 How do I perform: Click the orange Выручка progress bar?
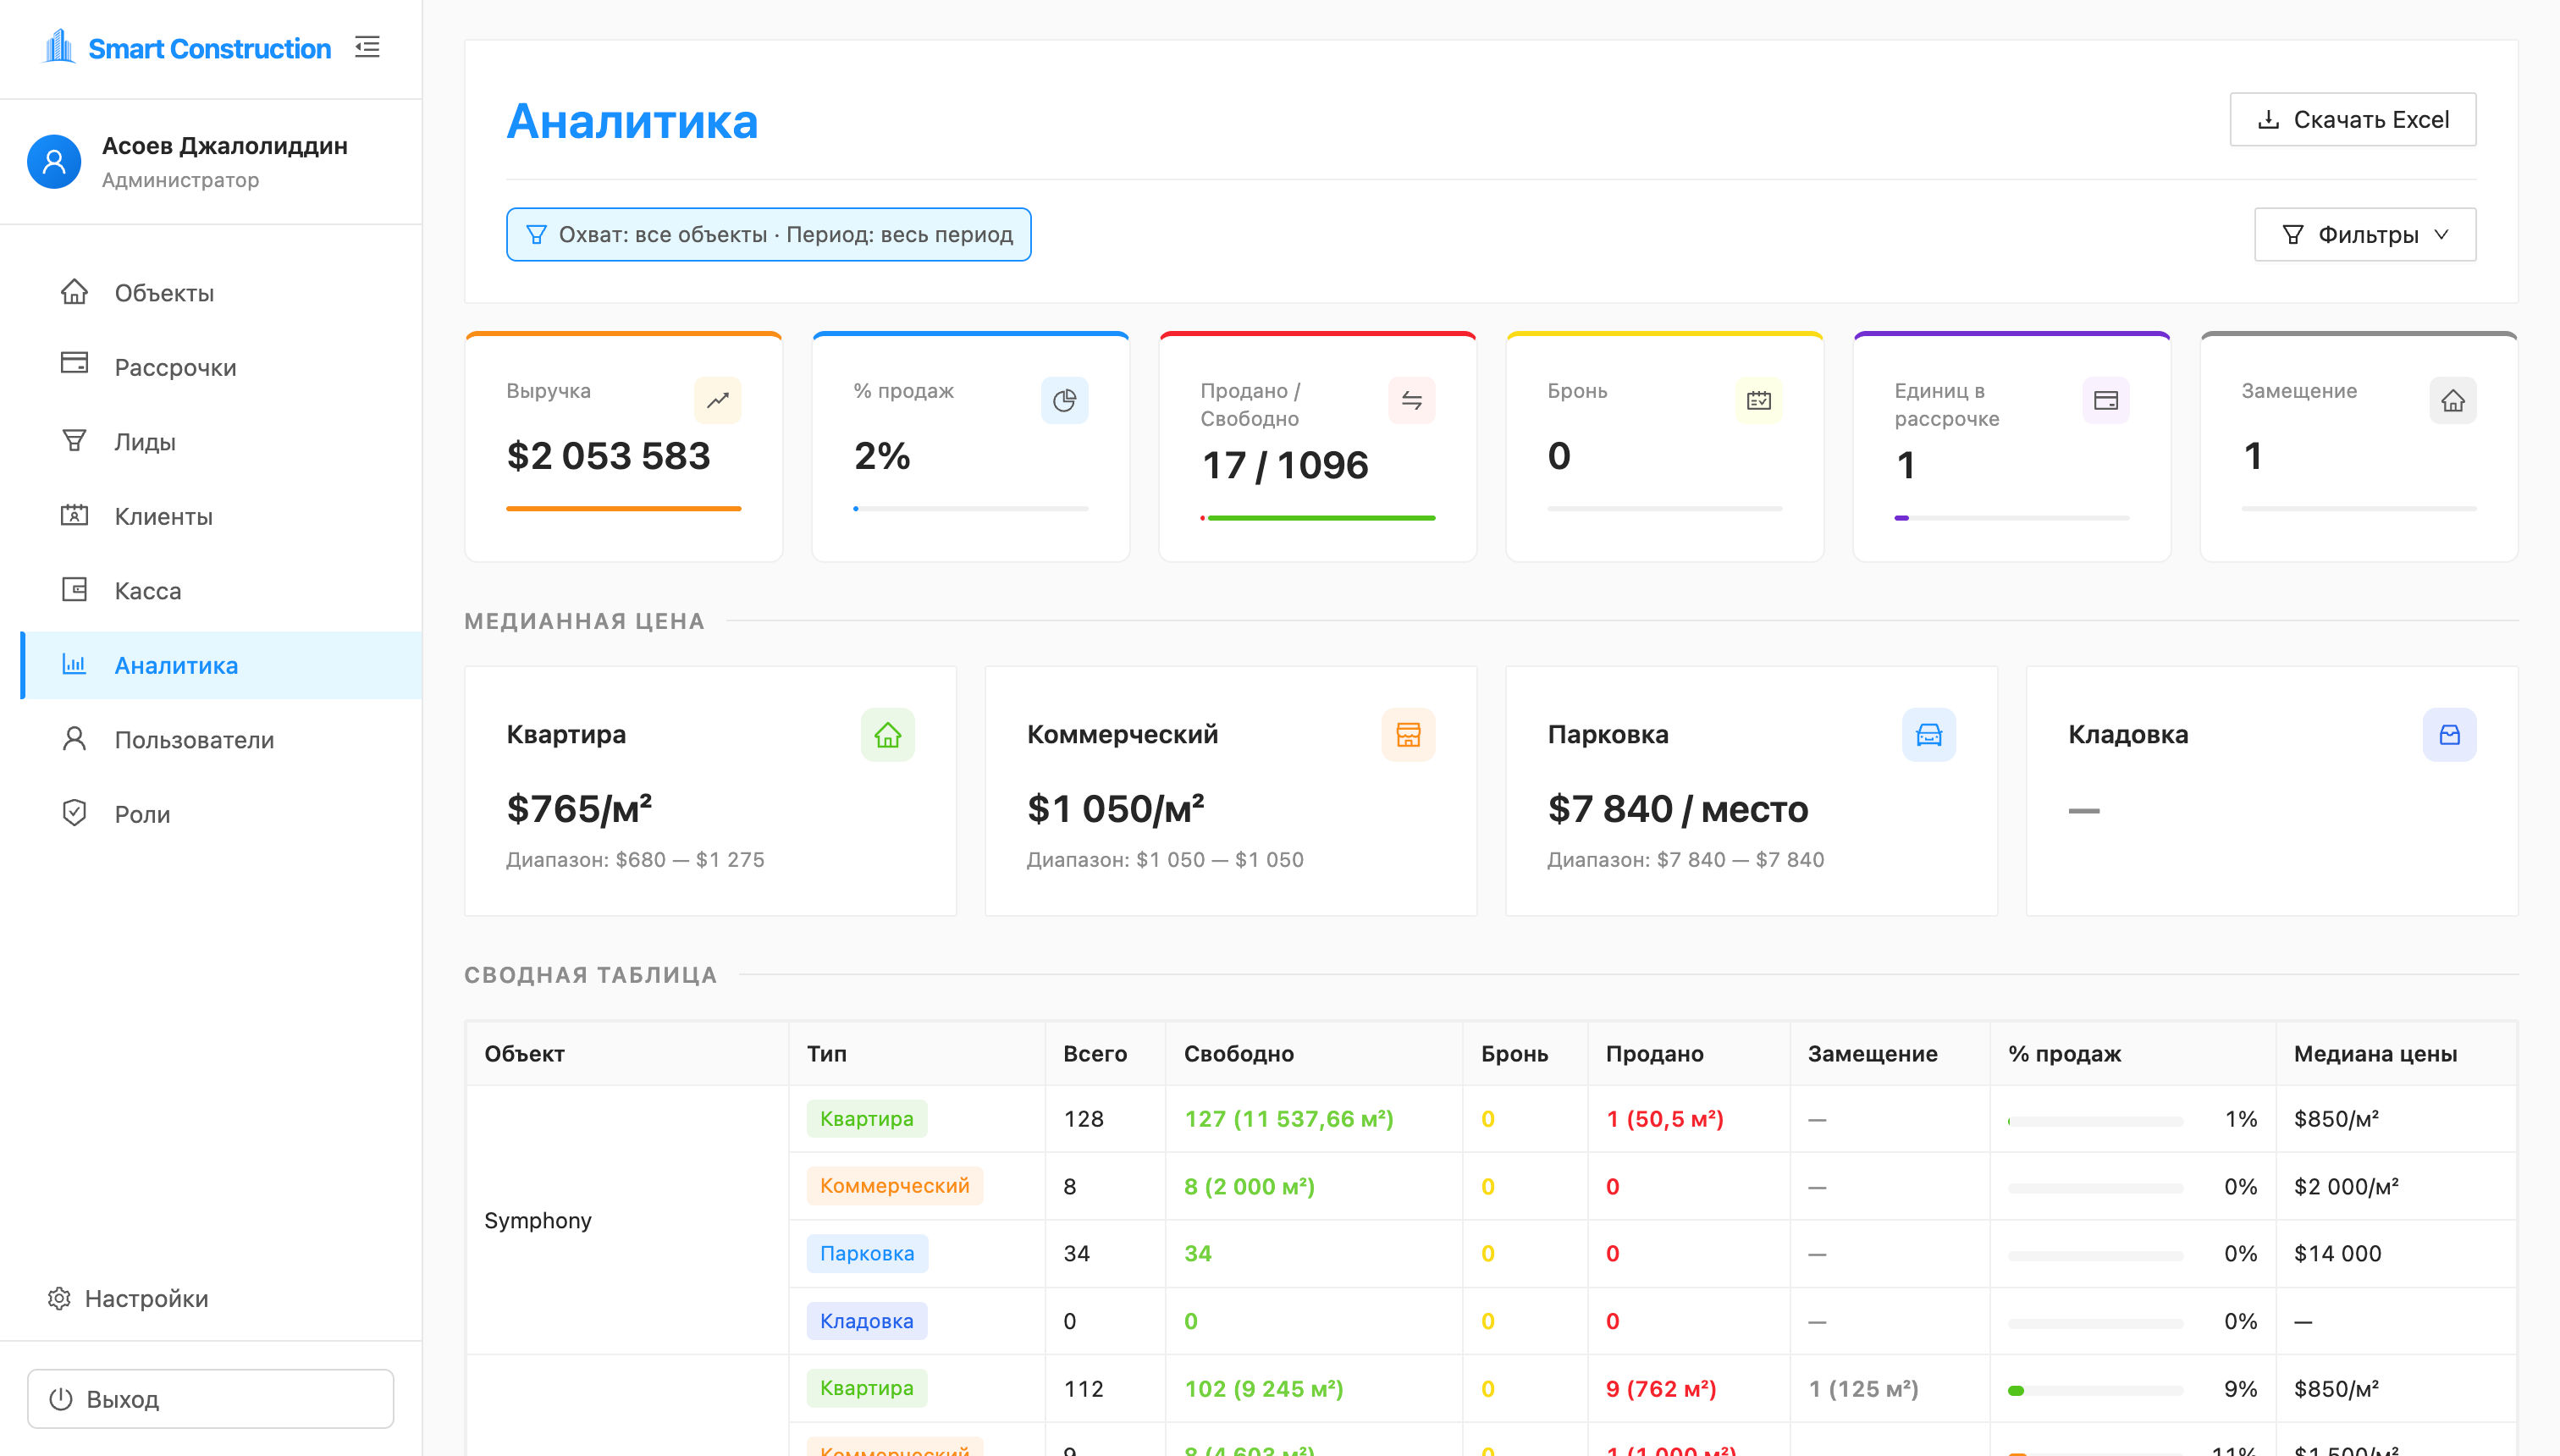(623, 509)
